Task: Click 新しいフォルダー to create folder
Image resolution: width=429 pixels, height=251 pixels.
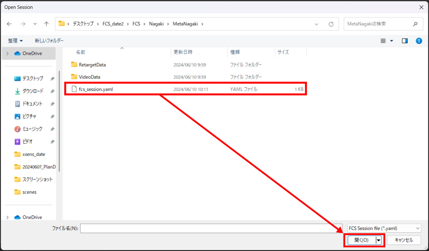Action: (49, 41)
